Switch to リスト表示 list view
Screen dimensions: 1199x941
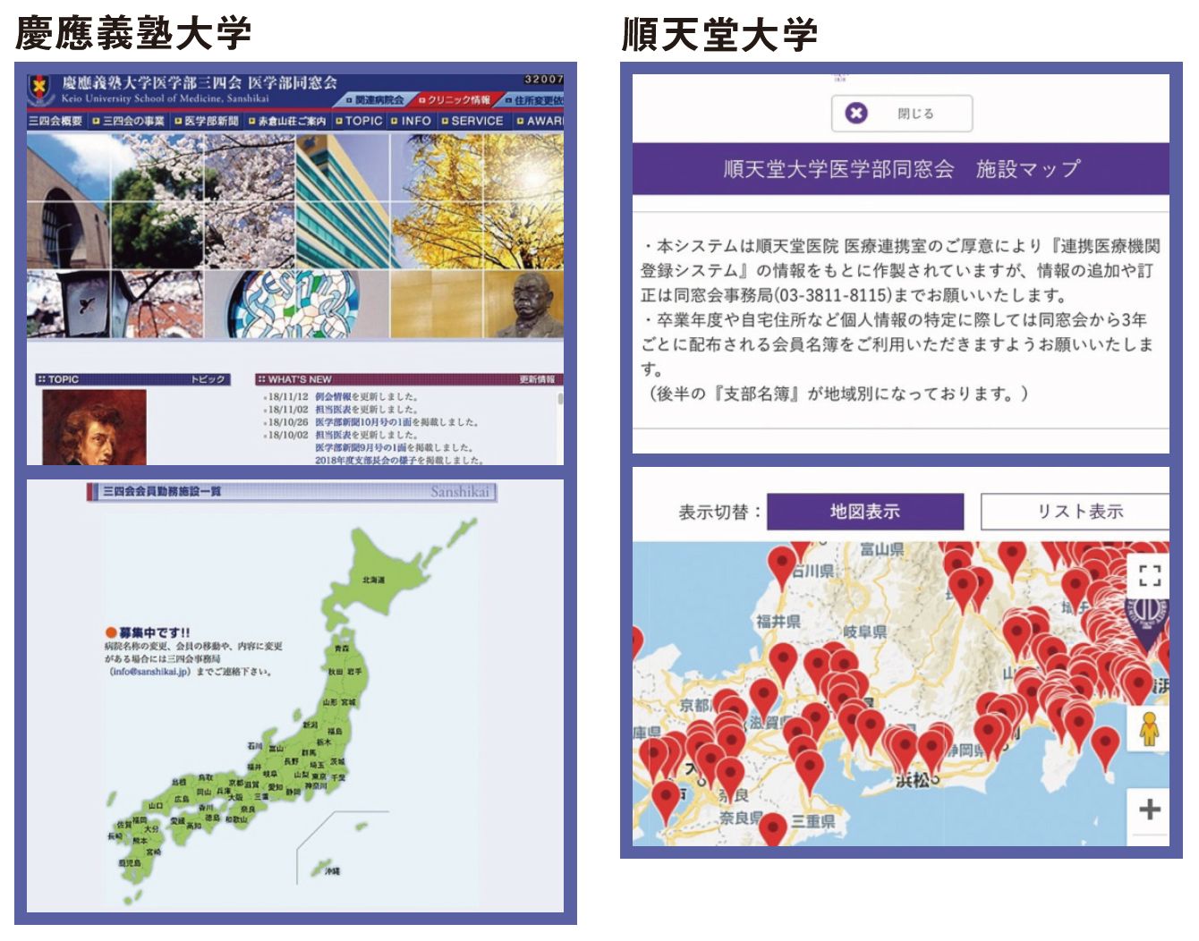click(x=1077, y=512)
